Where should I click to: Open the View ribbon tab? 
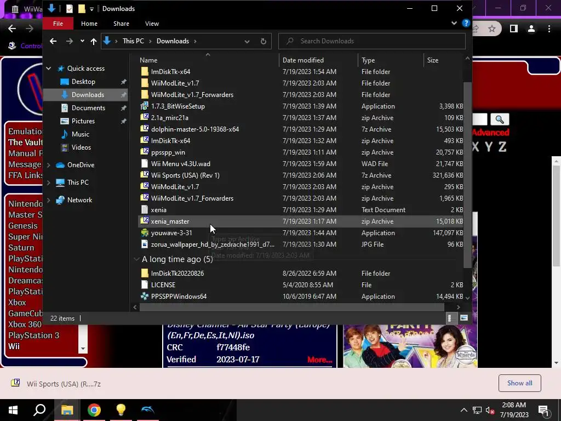152,24
